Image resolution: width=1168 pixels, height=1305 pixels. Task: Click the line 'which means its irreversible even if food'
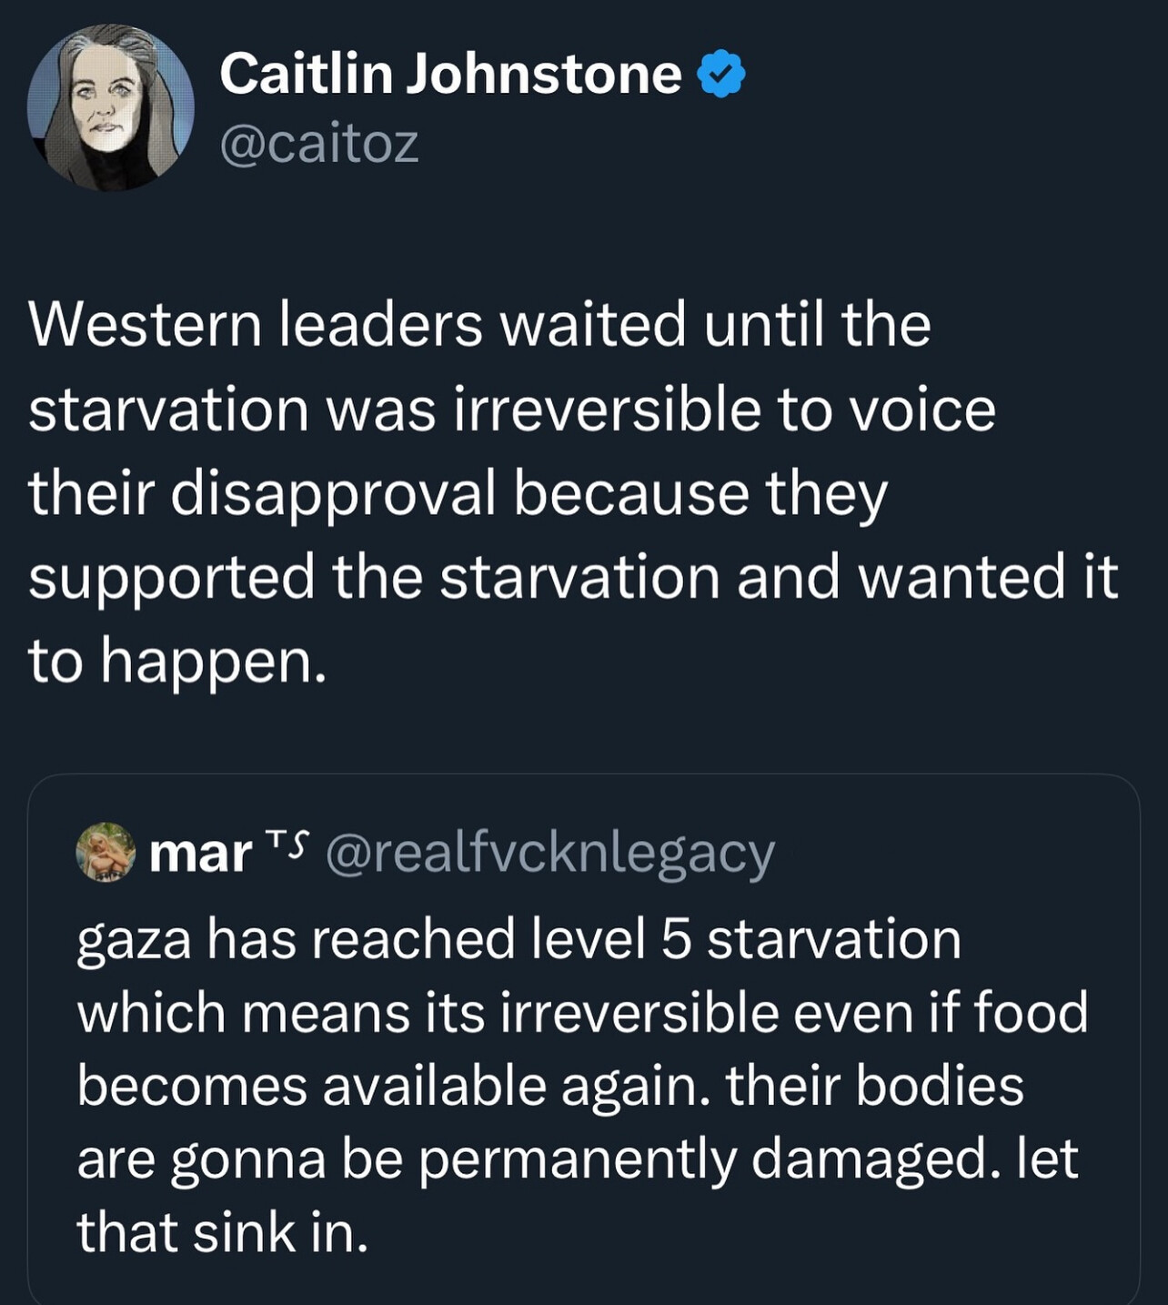point(582,1013)
